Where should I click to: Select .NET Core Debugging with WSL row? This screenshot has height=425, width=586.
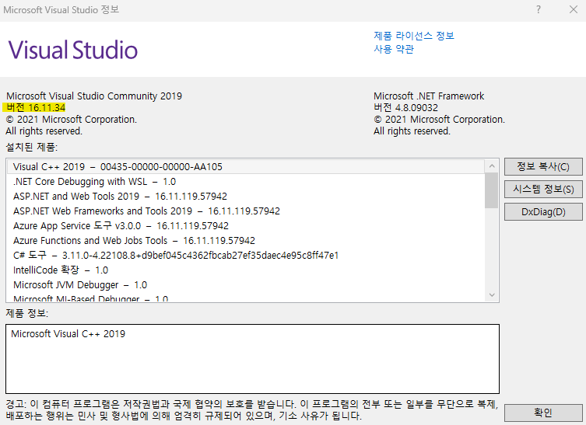pos(246,182)
